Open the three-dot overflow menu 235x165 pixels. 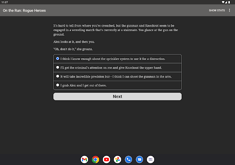click(x=229, y=10)
